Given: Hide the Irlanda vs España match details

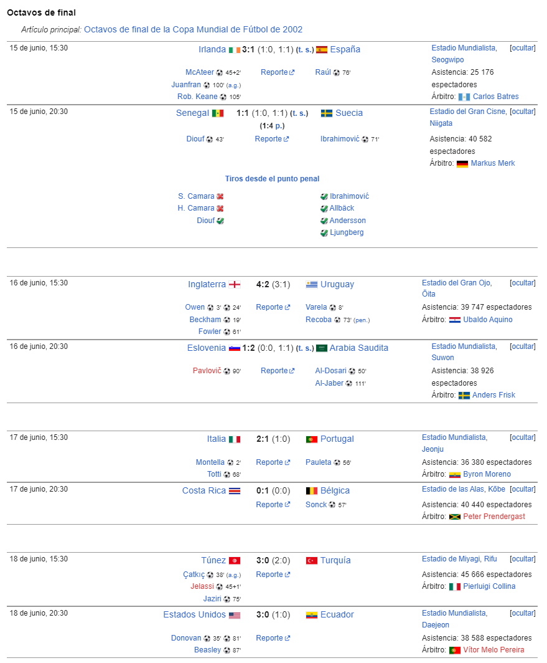Looking at the screenshot, I should click(523, 48).
